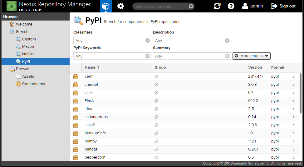The width and height of the screenshot is (304, 167).
Task: Select the peppercorn component name
Action: (x=95, y=157)
